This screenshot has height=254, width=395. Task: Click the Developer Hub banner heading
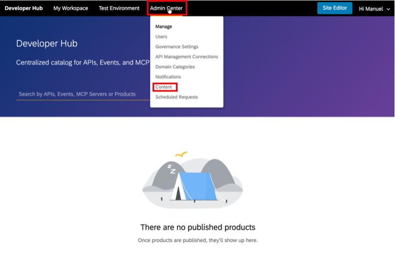click(x=47, y=44)
